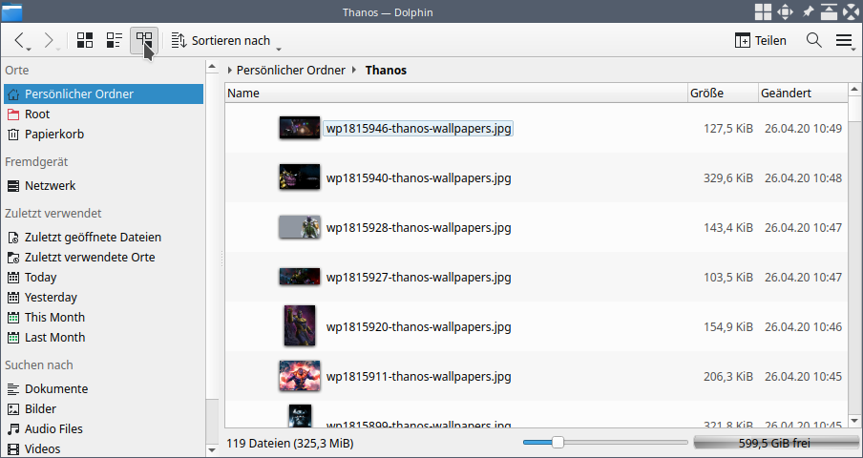Click thumbnail of wp1815911-thanos-wallpapers.jpg
This screenshot has width=863, height=458.
[300, 376]
